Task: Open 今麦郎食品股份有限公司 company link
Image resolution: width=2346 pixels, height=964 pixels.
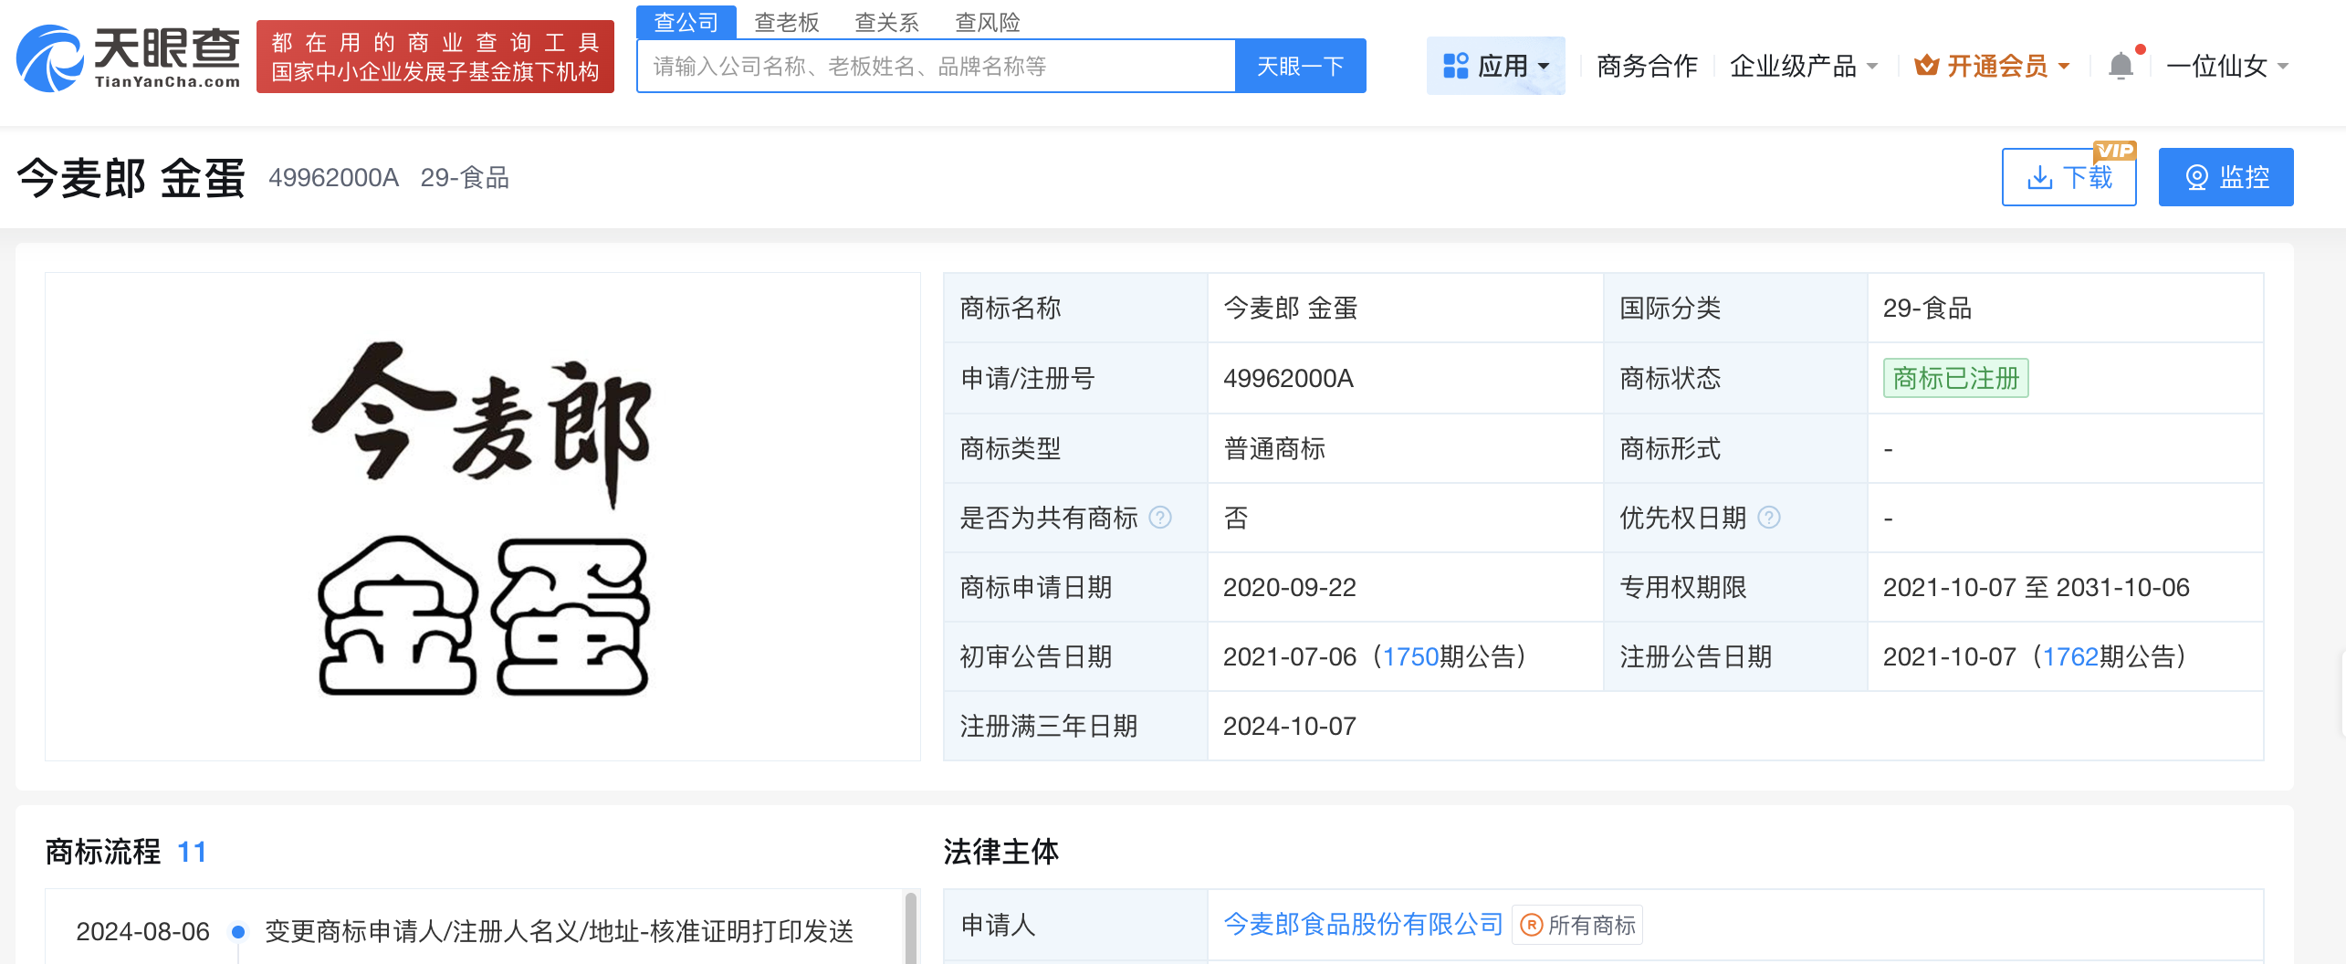Action: (1362, 925)
